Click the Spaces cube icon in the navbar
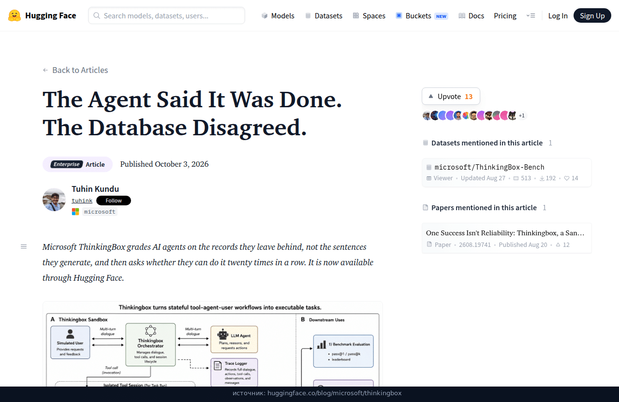 pos(356,15)
